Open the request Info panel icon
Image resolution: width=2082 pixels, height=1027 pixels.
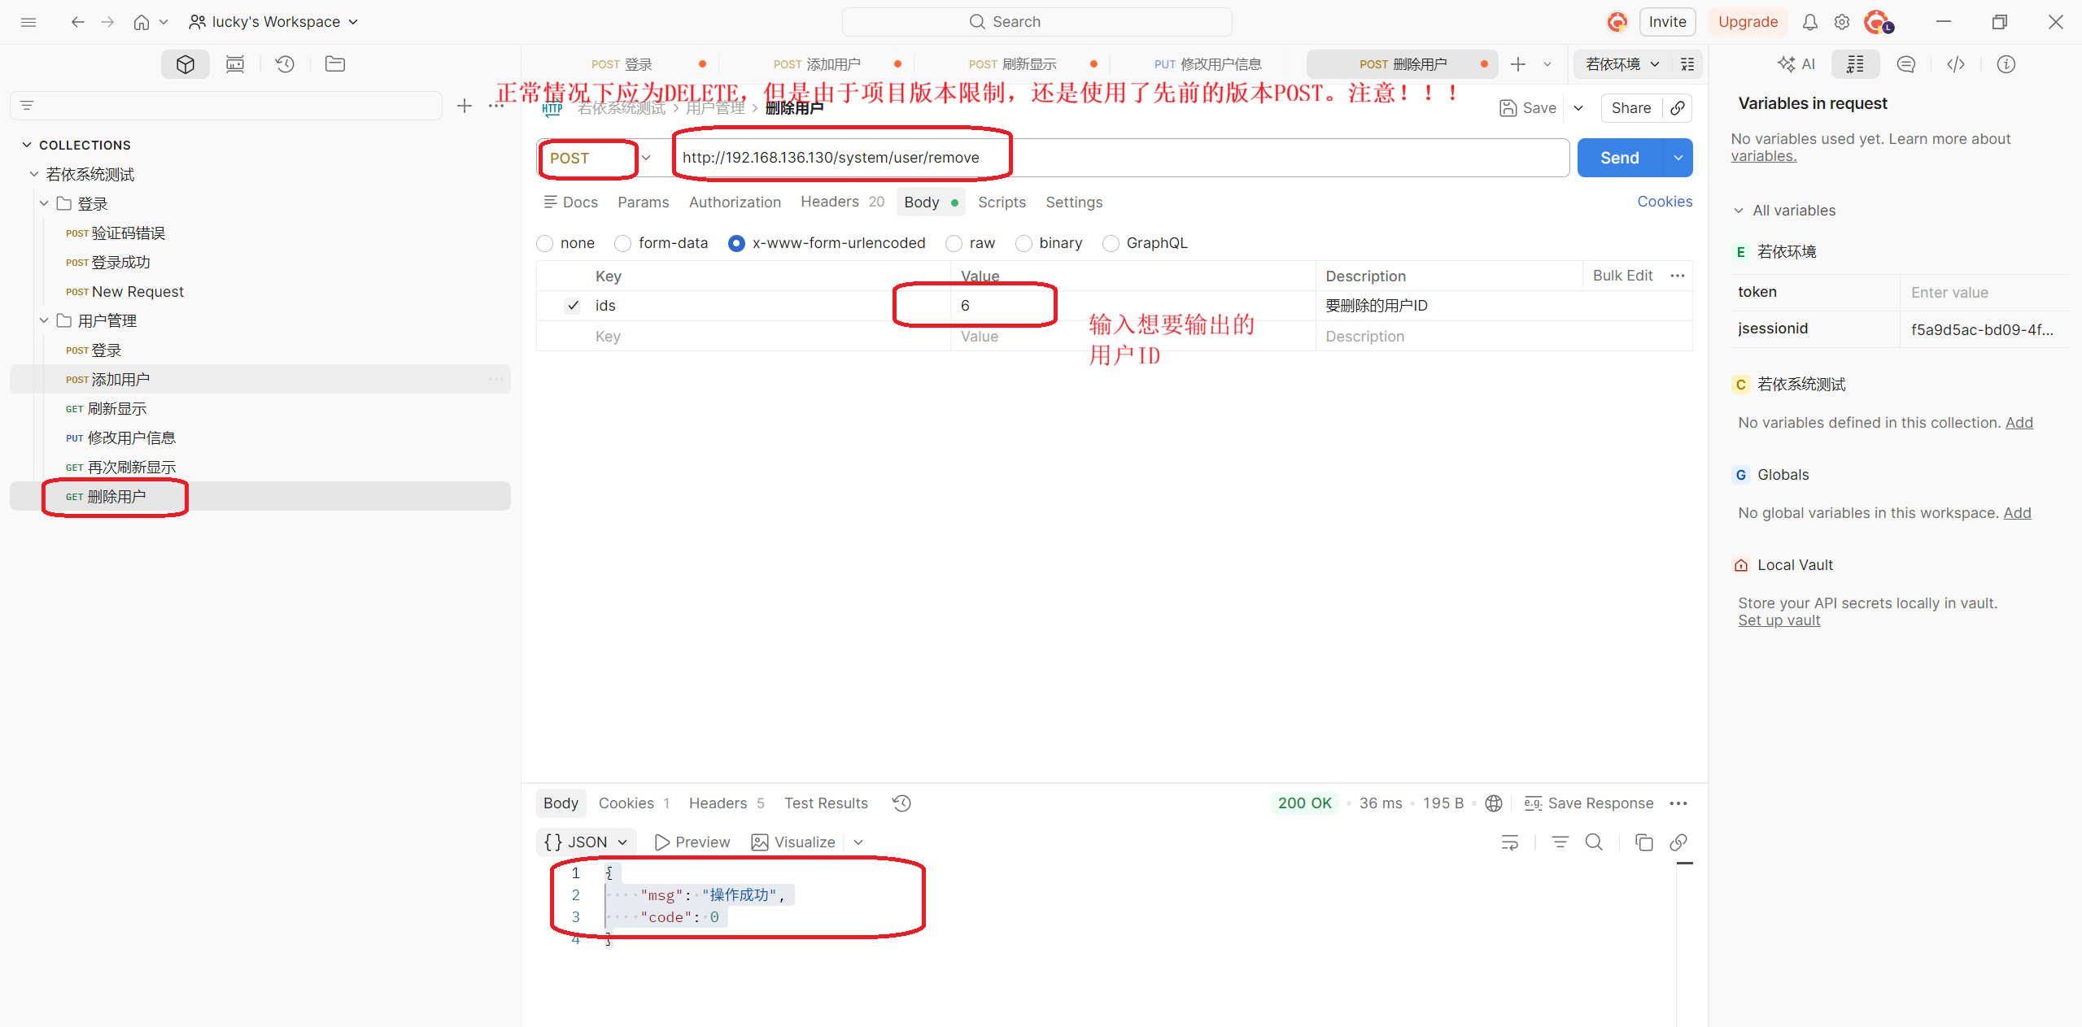click(2006, 64)
